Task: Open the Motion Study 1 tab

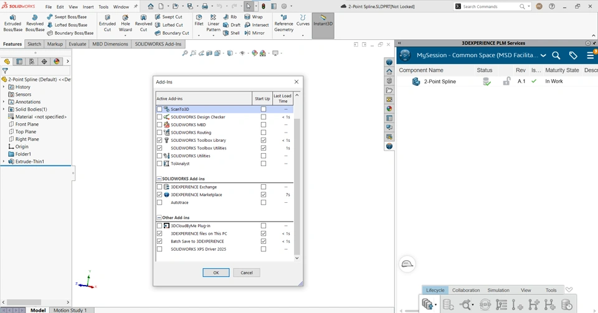Action: click(70, 311)
